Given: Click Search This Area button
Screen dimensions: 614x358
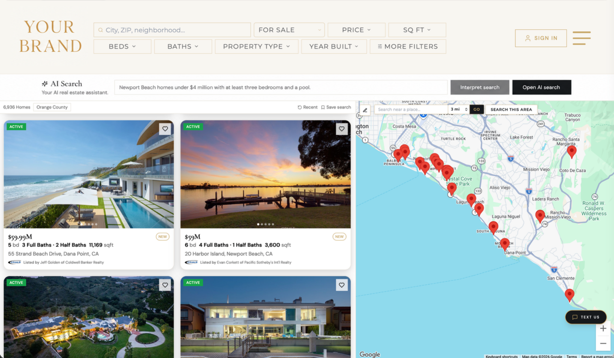Looking at the screenshot, I should tap(511, 109).
